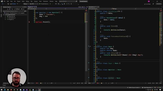Click the split editor icon above Program.cs scrollbar

(86, 9)
